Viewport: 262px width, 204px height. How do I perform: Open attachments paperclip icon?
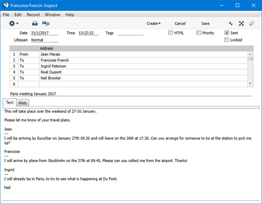point(251,23)
